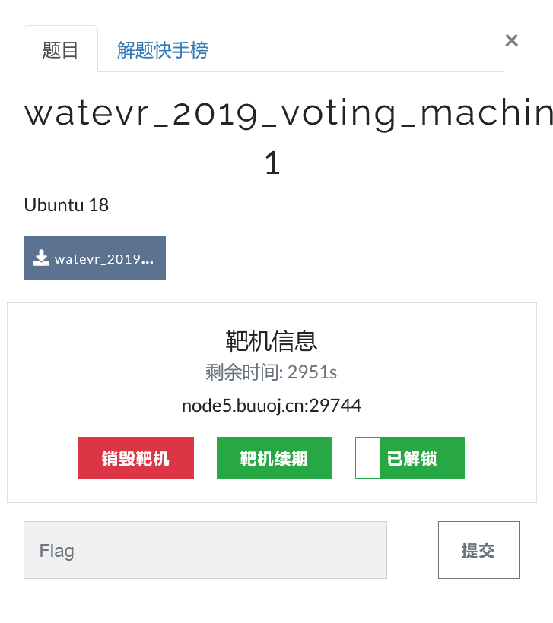
Task: Click the challenge score value 1
Action: pyautogui.click(x=272, y=163)
